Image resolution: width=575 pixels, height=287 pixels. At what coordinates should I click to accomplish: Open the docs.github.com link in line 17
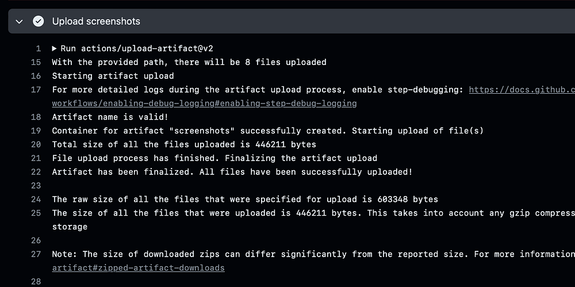point(522,90)
